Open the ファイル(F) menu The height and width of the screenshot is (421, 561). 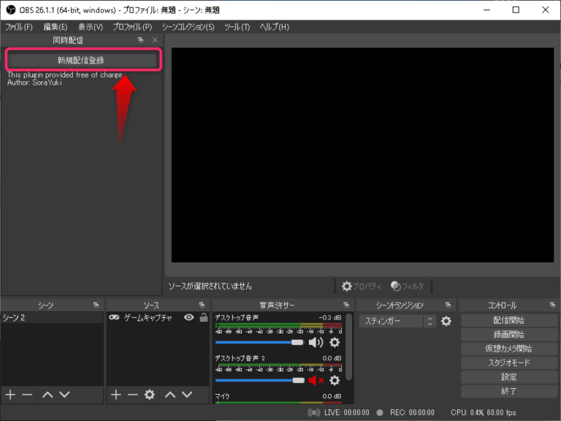[18, 27]
